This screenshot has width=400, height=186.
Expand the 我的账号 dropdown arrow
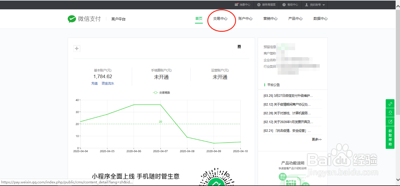pos(324,5)
